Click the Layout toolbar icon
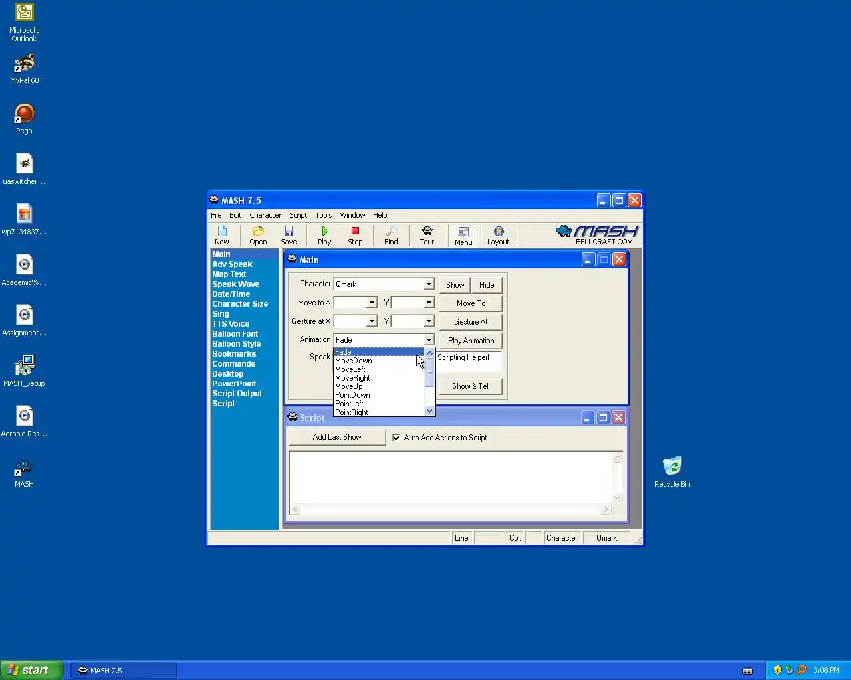This screenshot has width=851, height=680. click(x=498, y=235)
